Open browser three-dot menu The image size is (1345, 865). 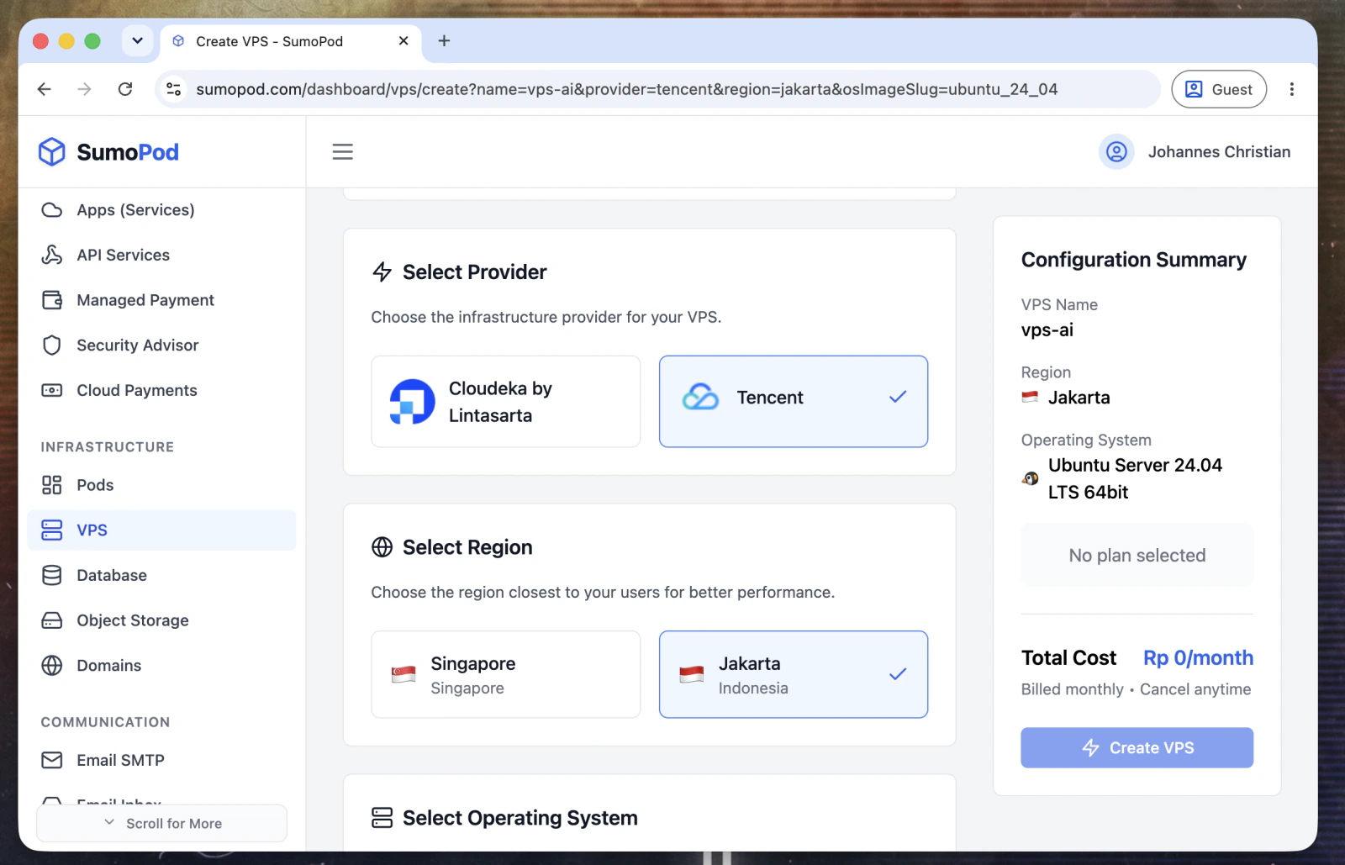1292,89
